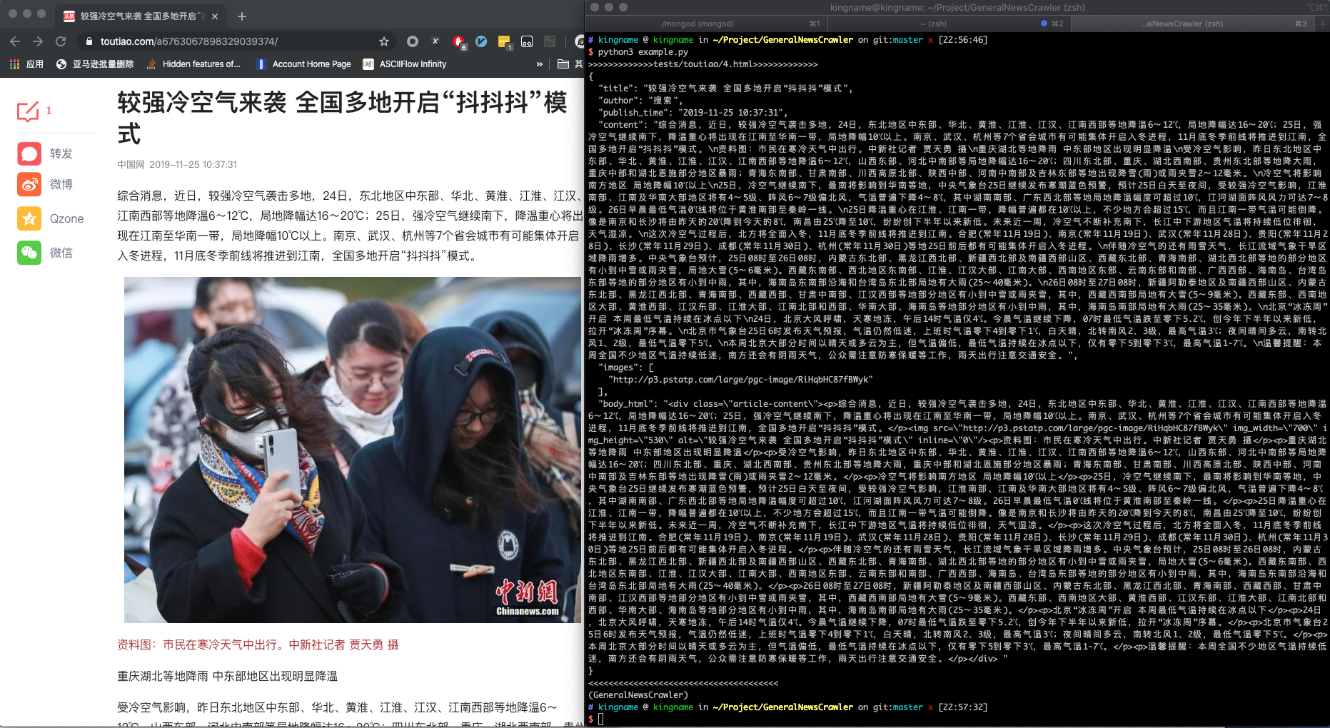Click the terminal prompt cursor at the bottom
The image size is (1330, 728).
click(x=601, y=719)
